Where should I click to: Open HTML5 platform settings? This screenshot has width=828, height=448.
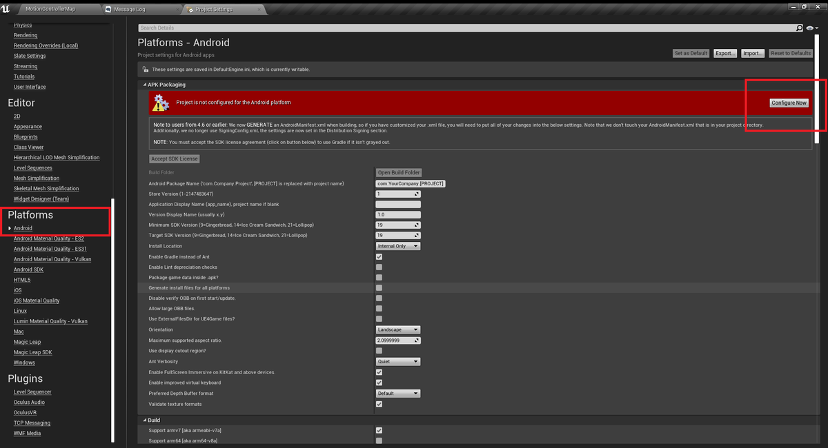(22, 280)
